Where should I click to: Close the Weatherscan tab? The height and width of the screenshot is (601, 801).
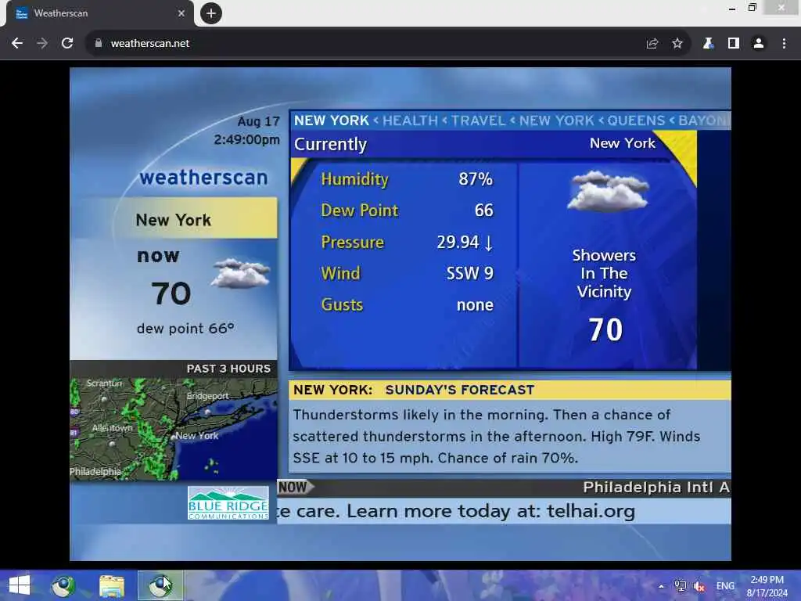pyautogui.click(x=181, y=13)
